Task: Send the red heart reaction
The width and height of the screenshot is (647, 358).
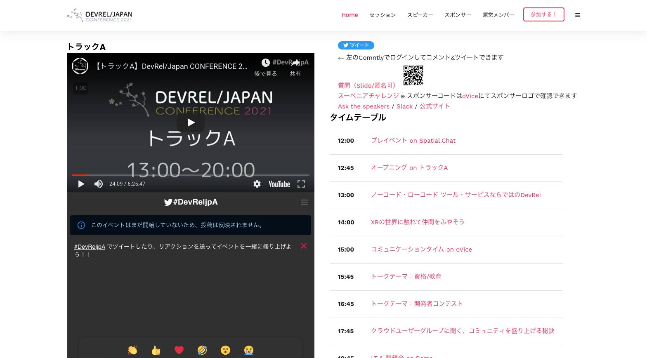Action: tap(179, 350)
